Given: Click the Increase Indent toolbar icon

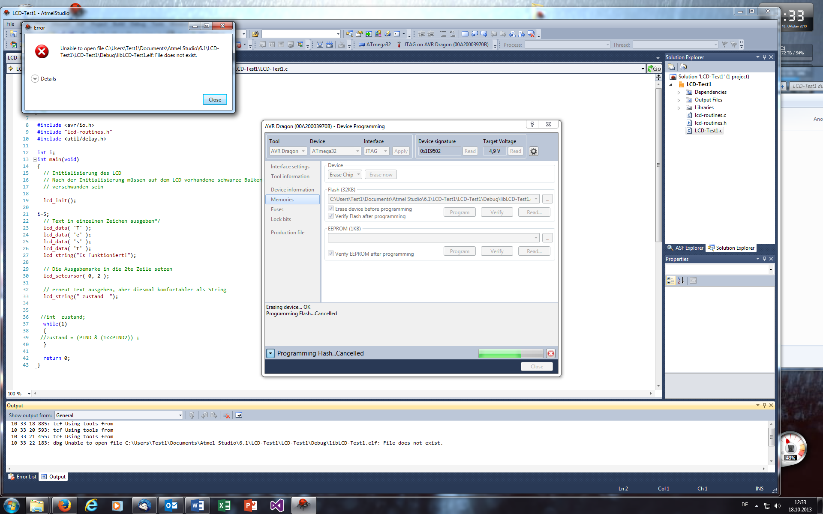Looking at the screenshot, I should coord(431,34).
